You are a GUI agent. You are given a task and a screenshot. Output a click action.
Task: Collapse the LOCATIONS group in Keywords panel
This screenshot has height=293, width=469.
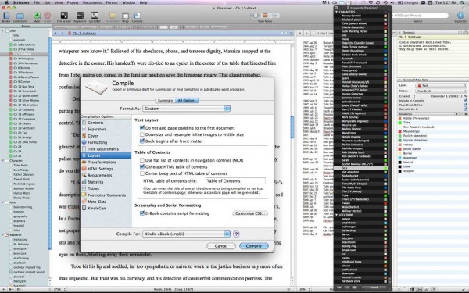[x=336, y=215]
